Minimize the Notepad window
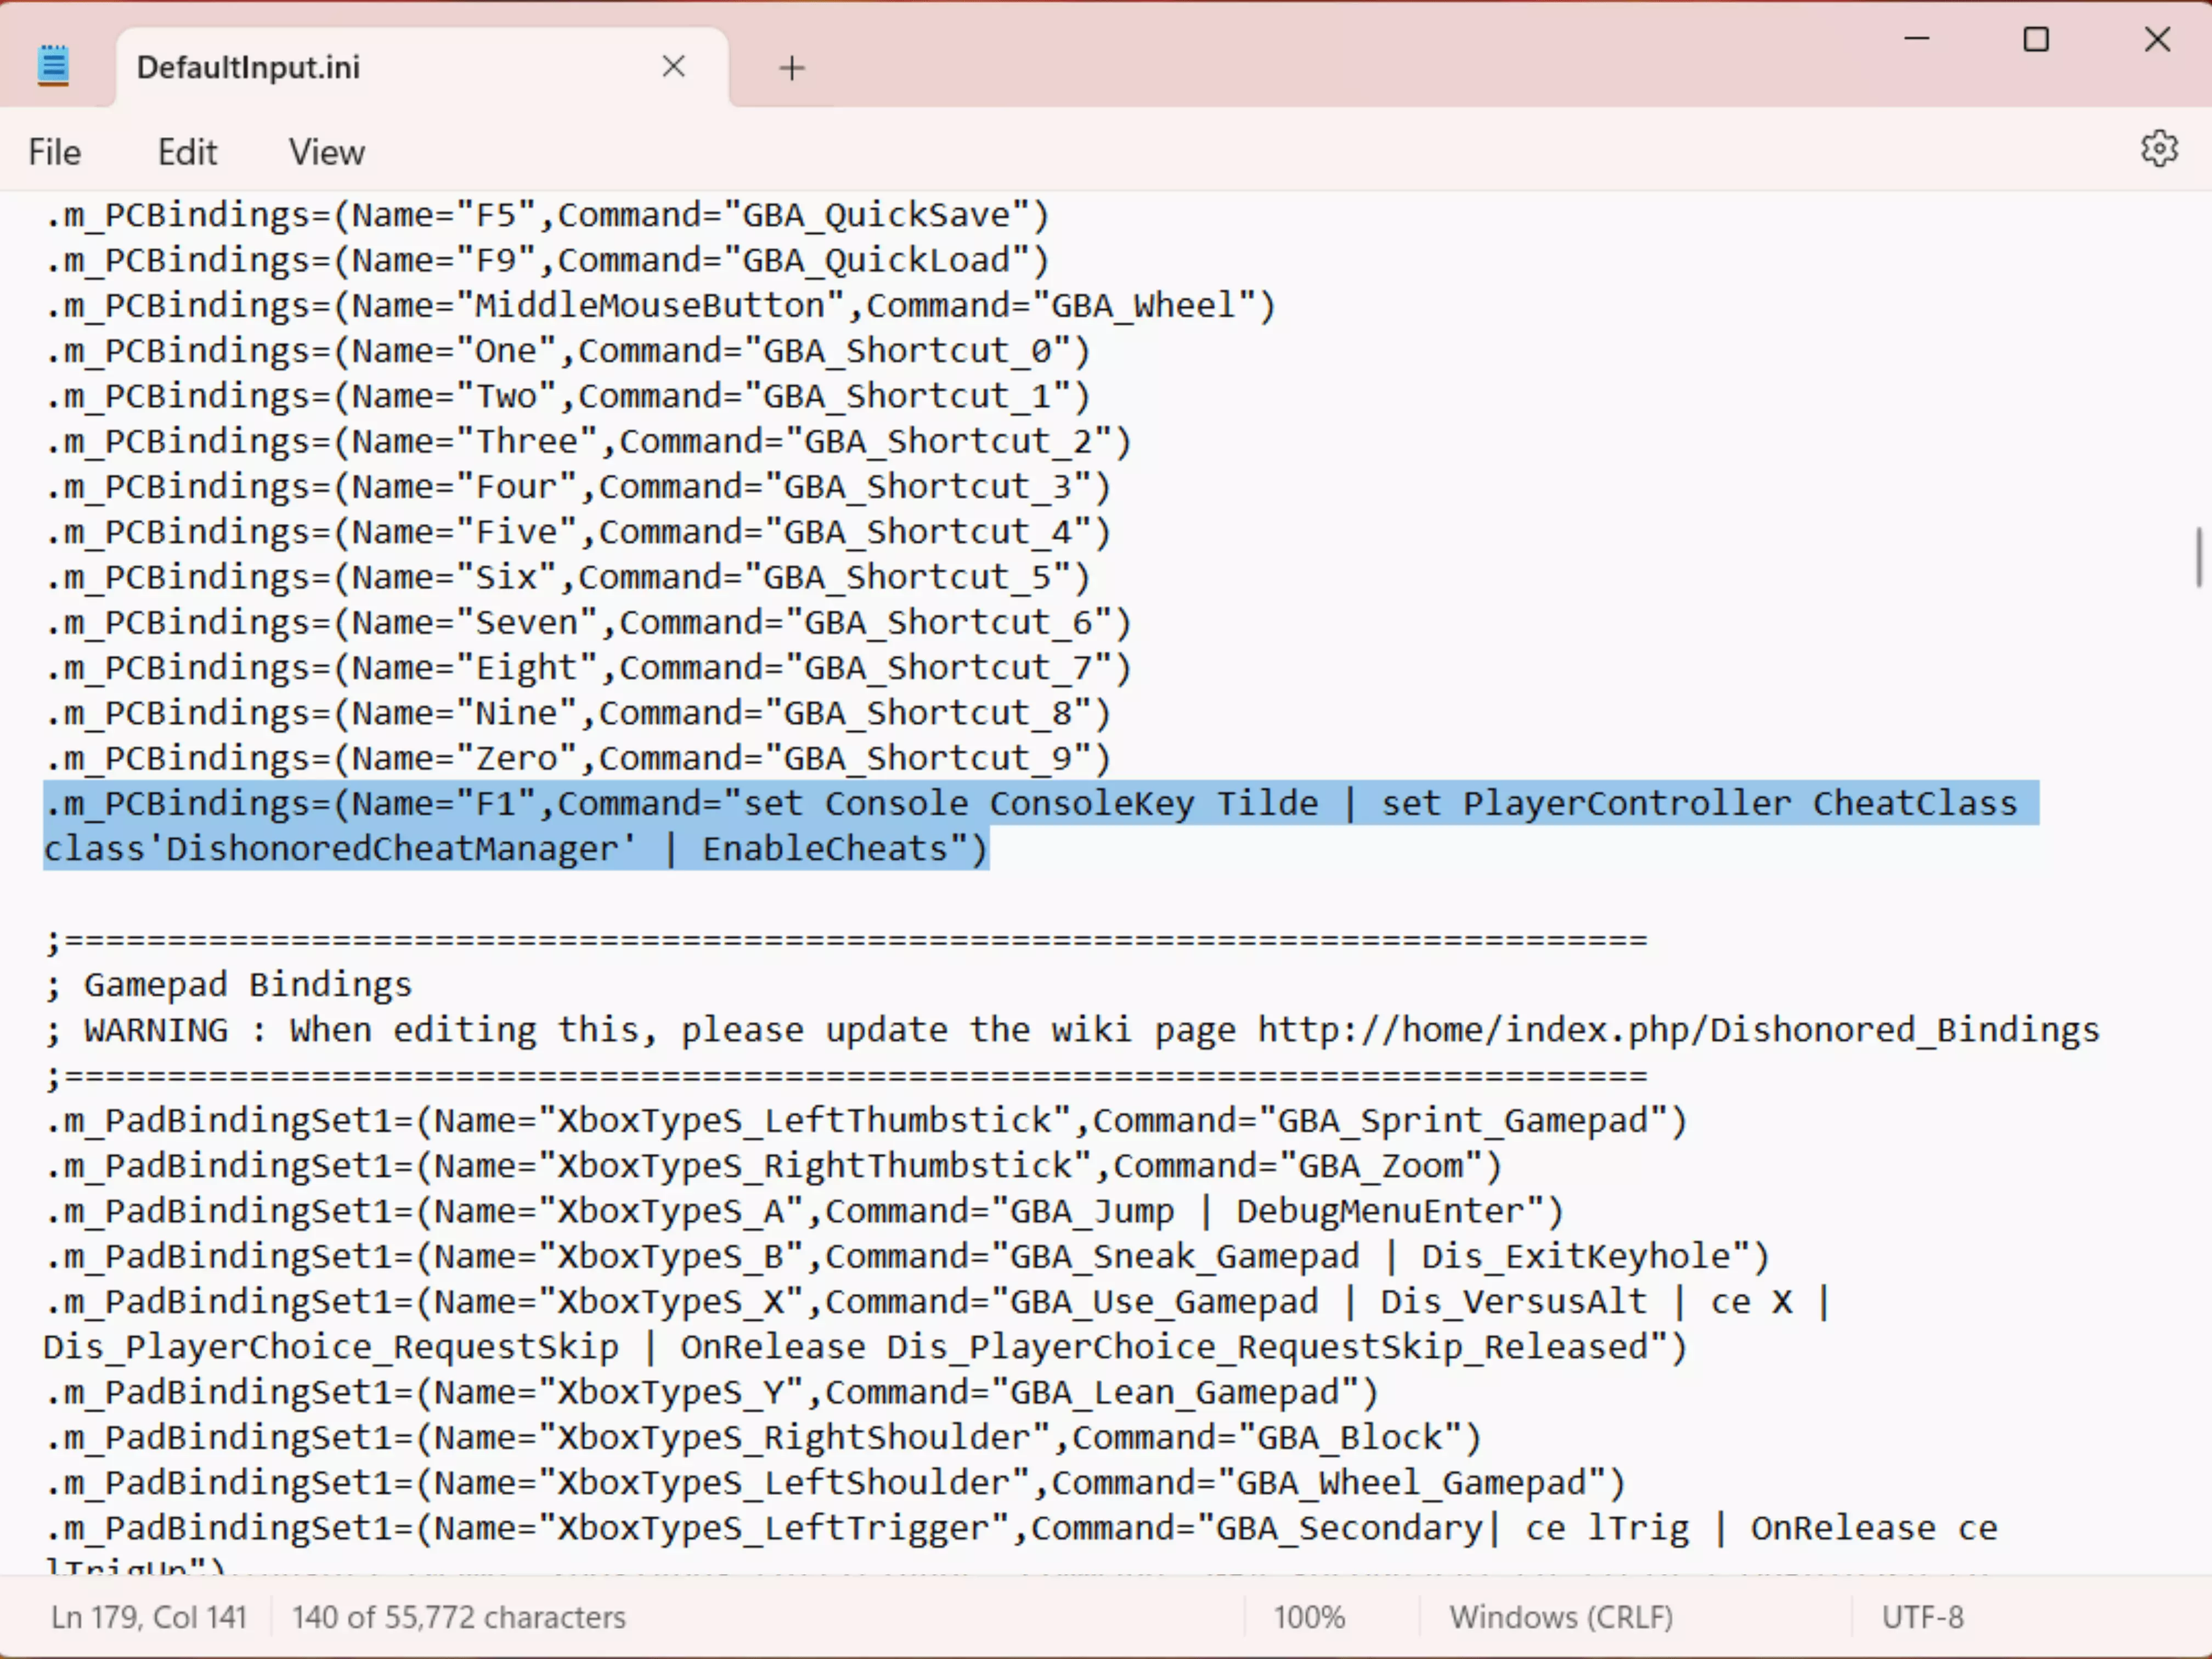 pyautogui.click(x=1916, y=39)
